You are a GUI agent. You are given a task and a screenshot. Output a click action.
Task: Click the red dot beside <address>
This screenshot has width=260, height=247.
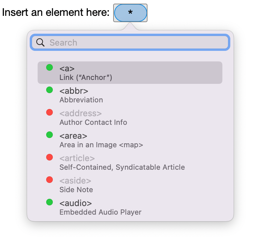[49, 112]
